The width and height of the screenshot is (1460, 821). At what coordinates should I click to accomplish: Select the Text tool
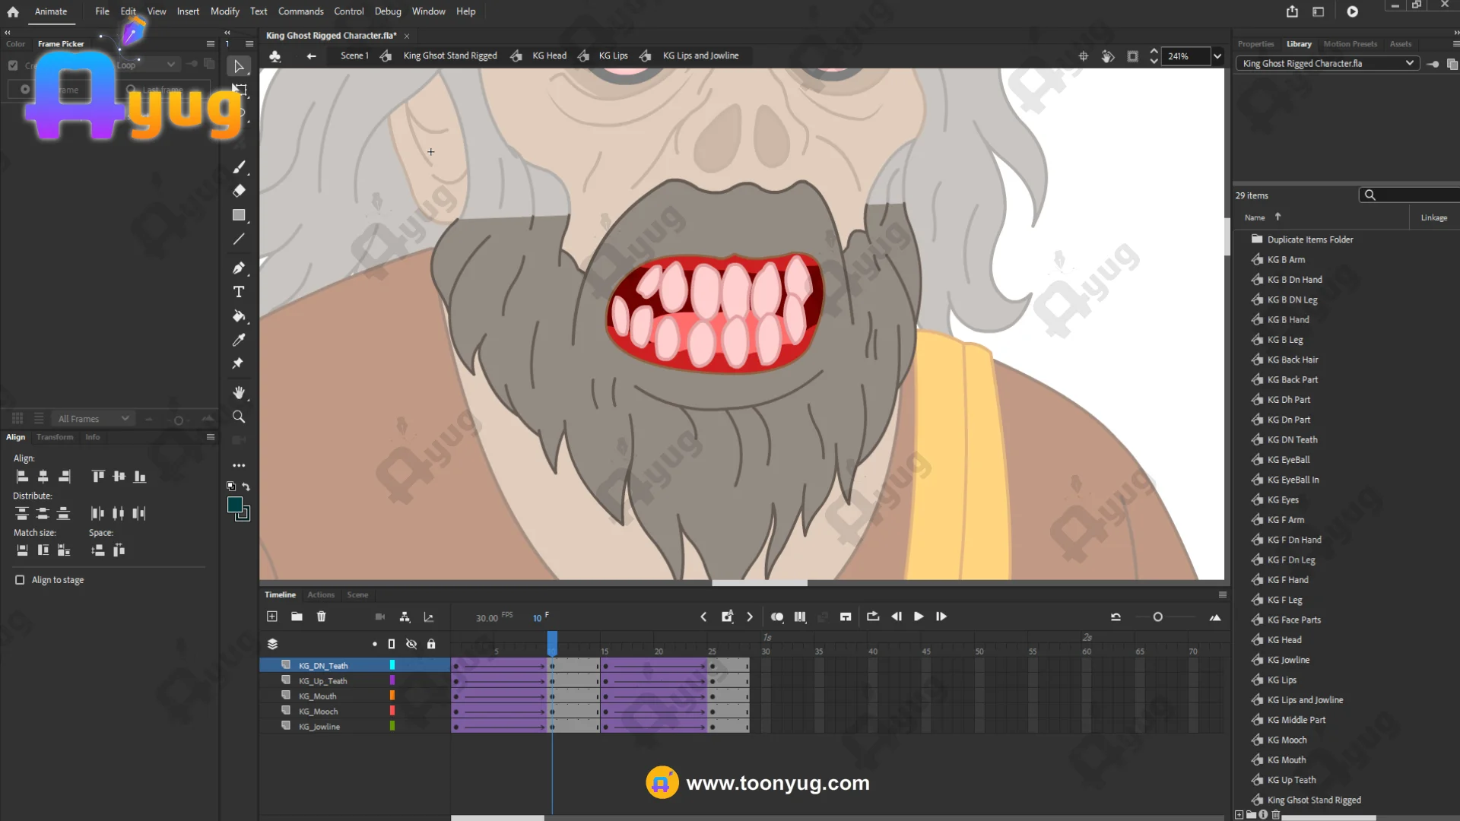[239, 292]
